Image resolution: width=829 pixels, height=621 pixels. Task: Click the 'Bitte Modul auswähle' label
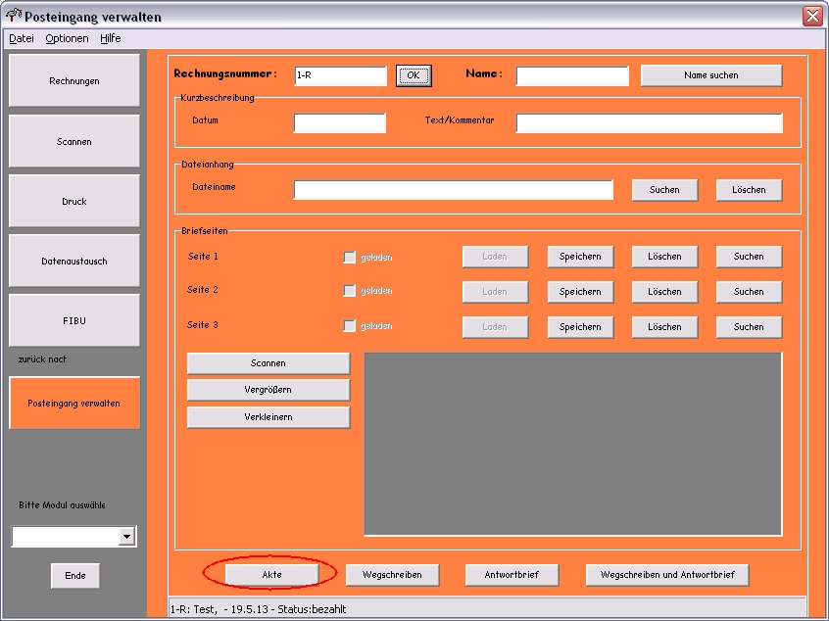tap(62, 505)
